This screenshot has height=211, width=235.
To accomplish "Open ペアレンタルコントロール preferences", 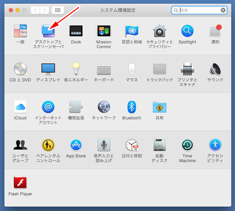I will pos(48,145).
